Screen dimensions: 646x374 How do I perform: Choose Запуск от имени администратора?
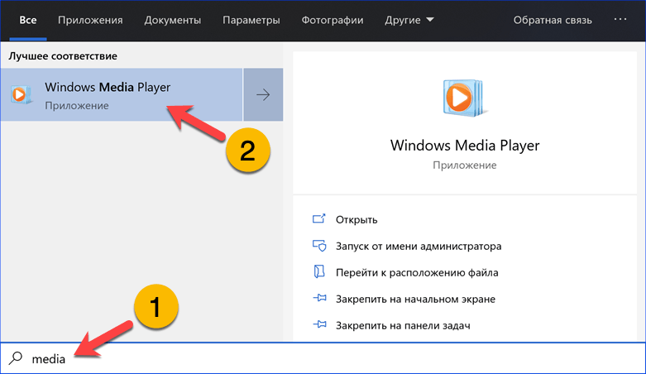click(x=419, y=247)
